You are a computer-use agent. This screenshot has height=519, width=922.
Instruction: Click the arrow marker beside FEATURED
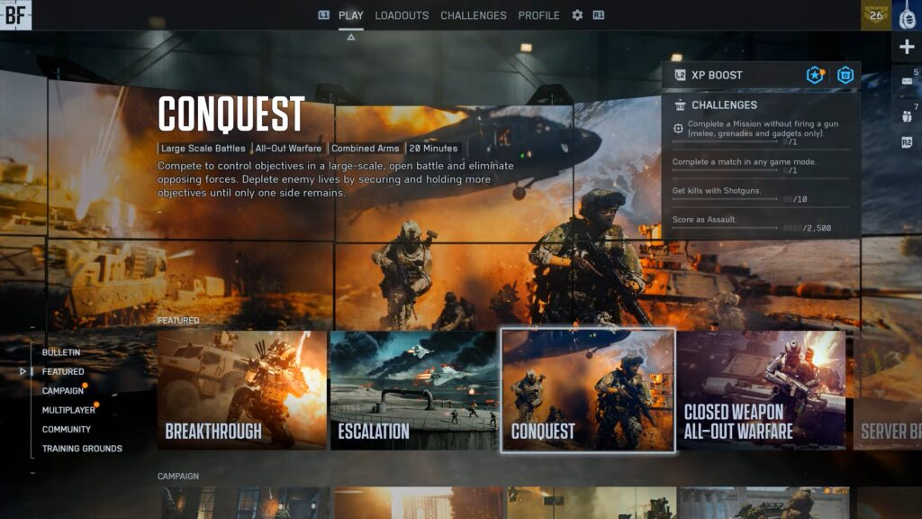(x=23, y=371)
